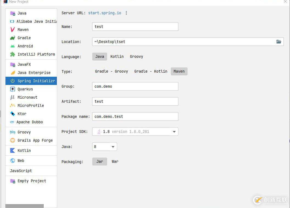Click the Maven project icon
Viewport: 290px width, 208px height.
pos(13,30)
